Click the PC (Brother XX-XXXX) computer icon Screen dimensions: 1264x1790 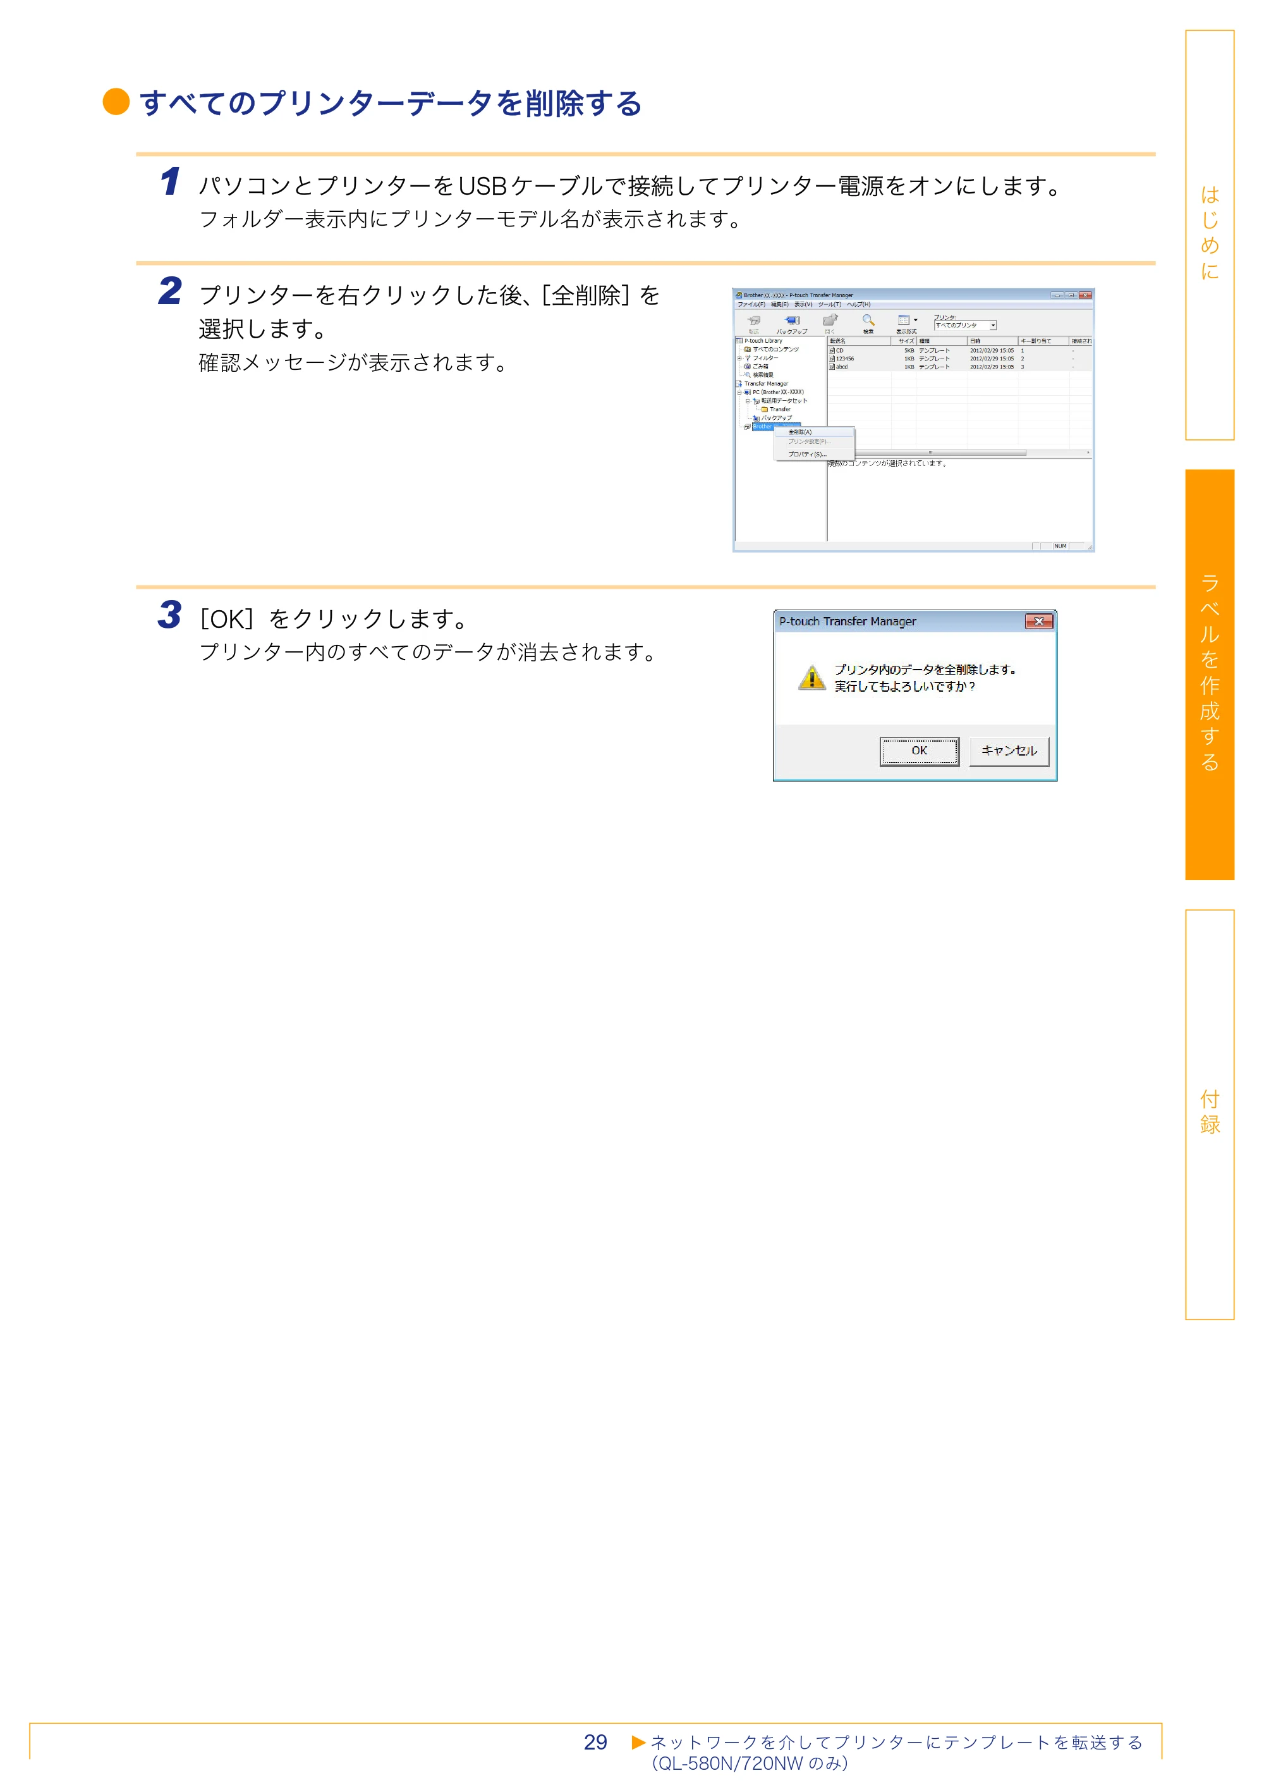[x=747, y=392]
